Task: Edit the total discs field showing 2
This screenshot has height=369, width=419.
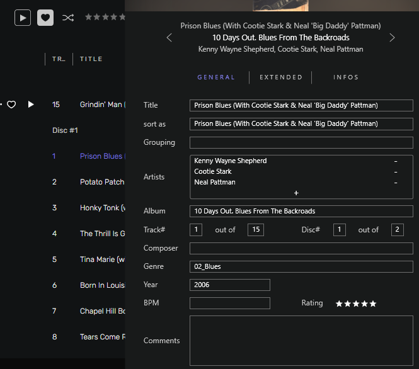Action: [398, 230]
